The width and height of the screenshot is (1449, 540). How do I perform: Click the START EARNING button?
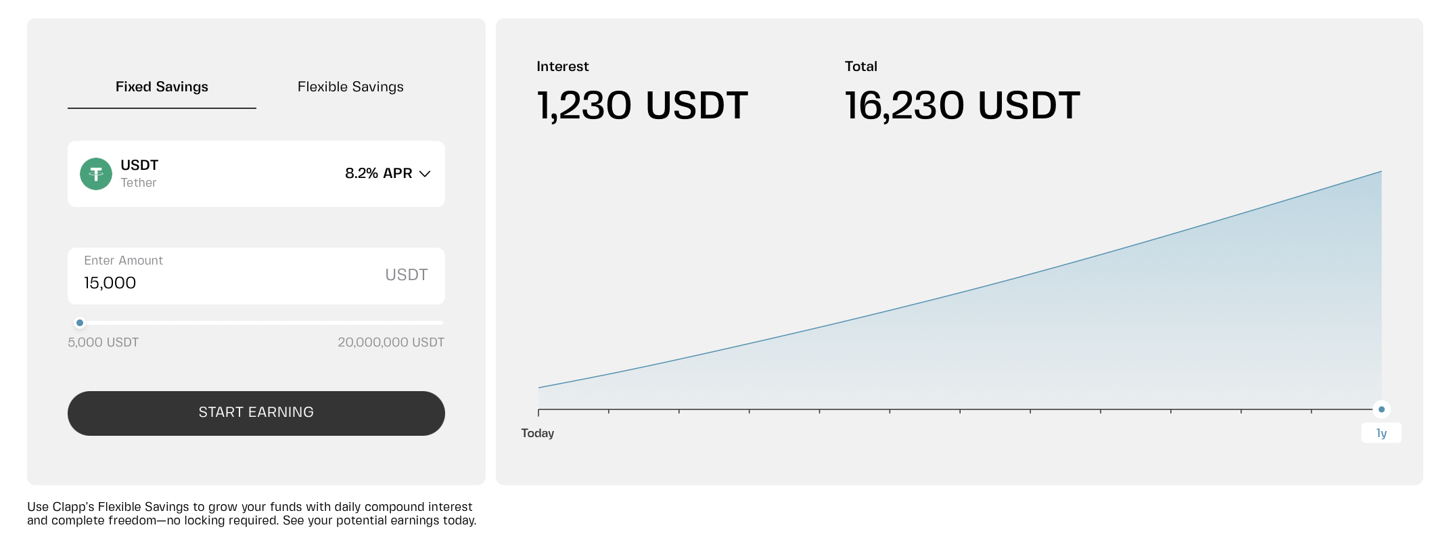tap(256, 413)
